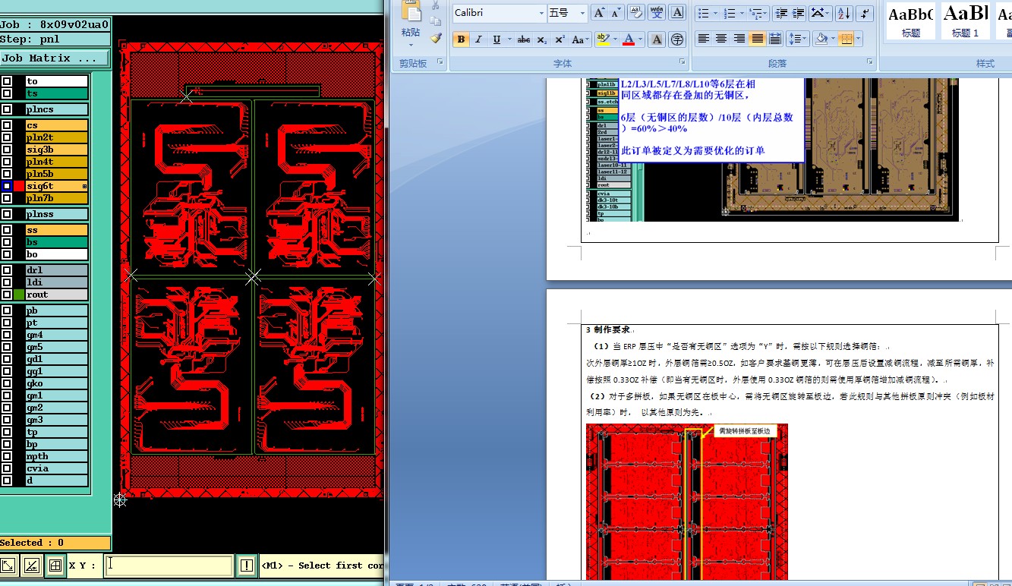Image resolution: width=1012 pixels, height=586 pixels.
Task: Click distributed alignment icon
Action: (775, 39)
